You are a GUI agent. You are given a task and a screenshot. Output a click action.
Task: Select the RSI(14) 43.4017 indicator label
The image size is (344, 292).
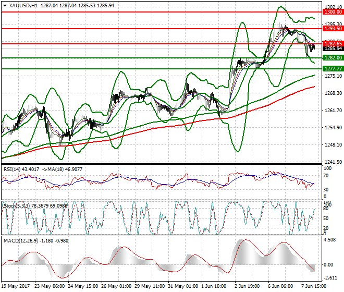[21, 169]
